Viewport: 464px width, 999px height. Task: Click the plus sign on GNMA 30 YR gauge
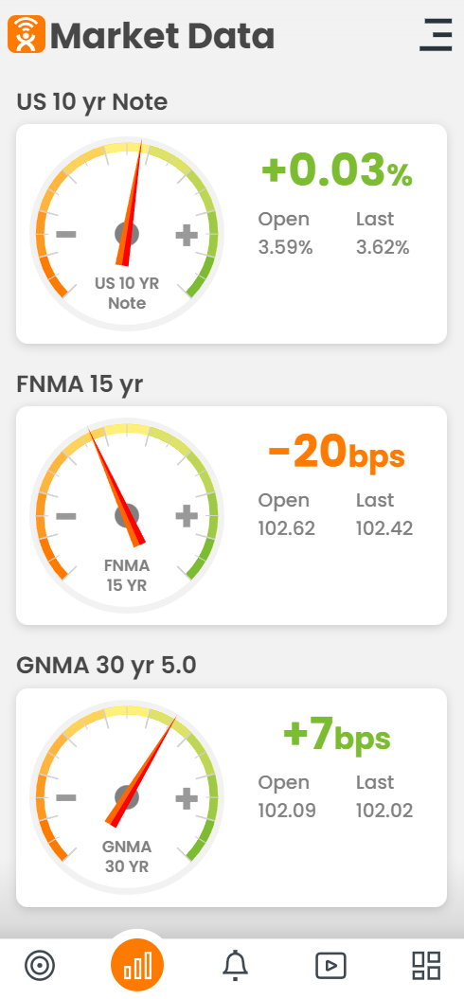click(x=187, y=798)
